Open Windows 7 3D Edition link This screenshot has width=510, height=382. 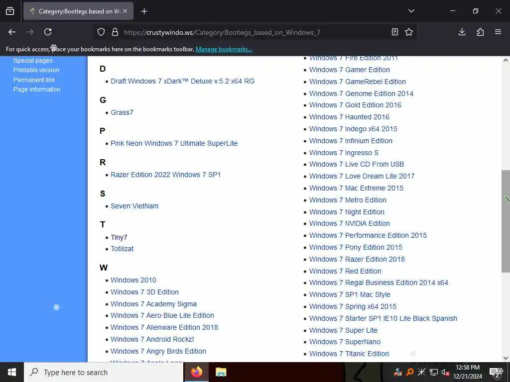(x=144, y=292)
